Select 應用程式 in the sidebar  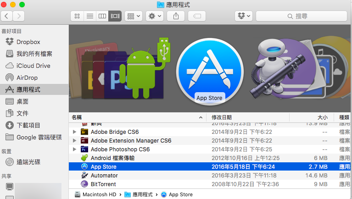(x=34, y=89)
